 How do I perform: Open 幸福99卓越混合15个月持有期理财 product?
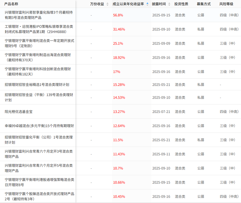click(39, 126)
